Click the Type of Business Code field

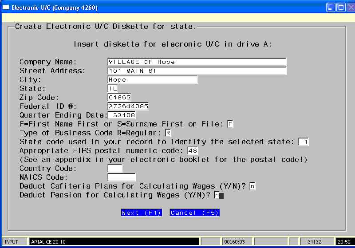pyautogui.click(x=168, y=133)
